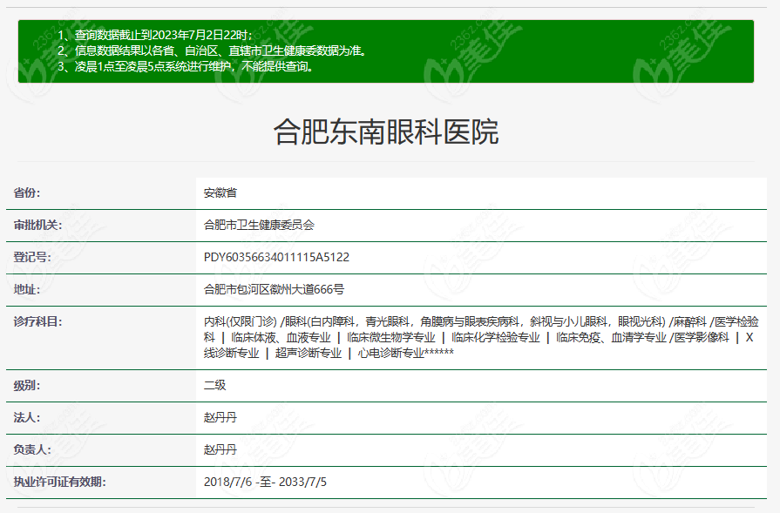
Task: Click the 负责人 label
Action: click(x=32, y=450)
